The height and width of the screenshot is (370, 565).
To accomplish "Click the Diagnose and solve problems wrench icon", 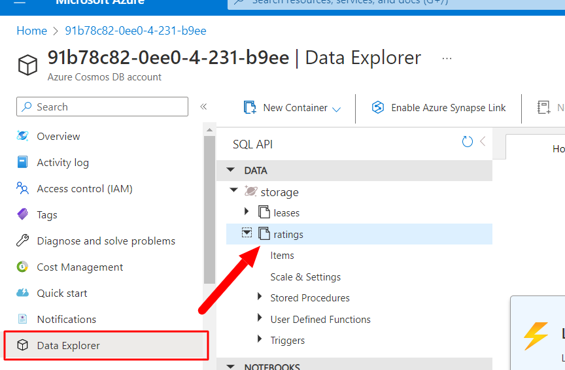I will tap(22, 241).
